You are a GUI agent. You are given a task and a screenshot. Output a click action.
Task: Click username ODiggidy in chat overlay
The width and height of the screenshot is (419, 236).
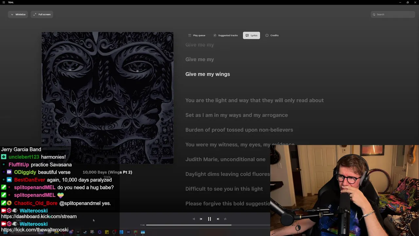click(x=25, y=172)
